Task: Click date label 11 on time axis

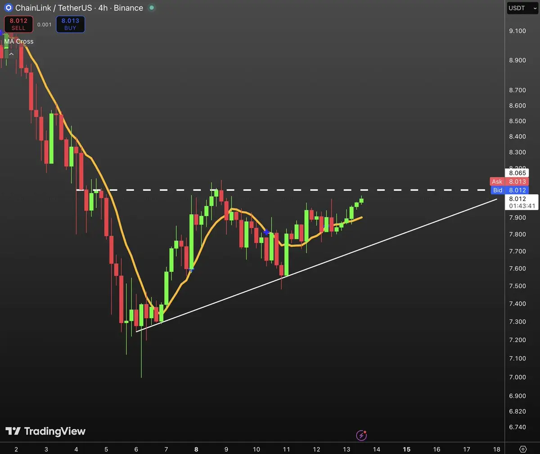Action: point(286,449)
